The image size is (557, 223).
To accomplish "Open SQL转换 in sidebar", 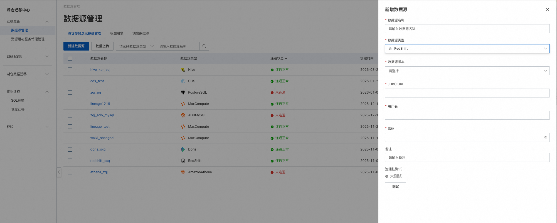I will click(x=18, y=101).
